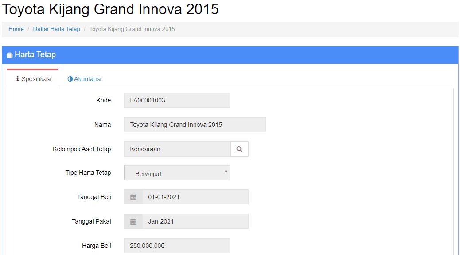This screenshot has width=460, height=255.
Task: Click the info icon on Spesifikasi tab
Action: 18,79
